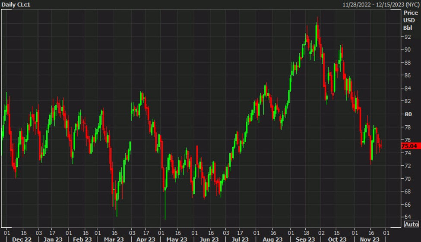
Task: Select the Jan 23 month label
Action: [52, 239]
